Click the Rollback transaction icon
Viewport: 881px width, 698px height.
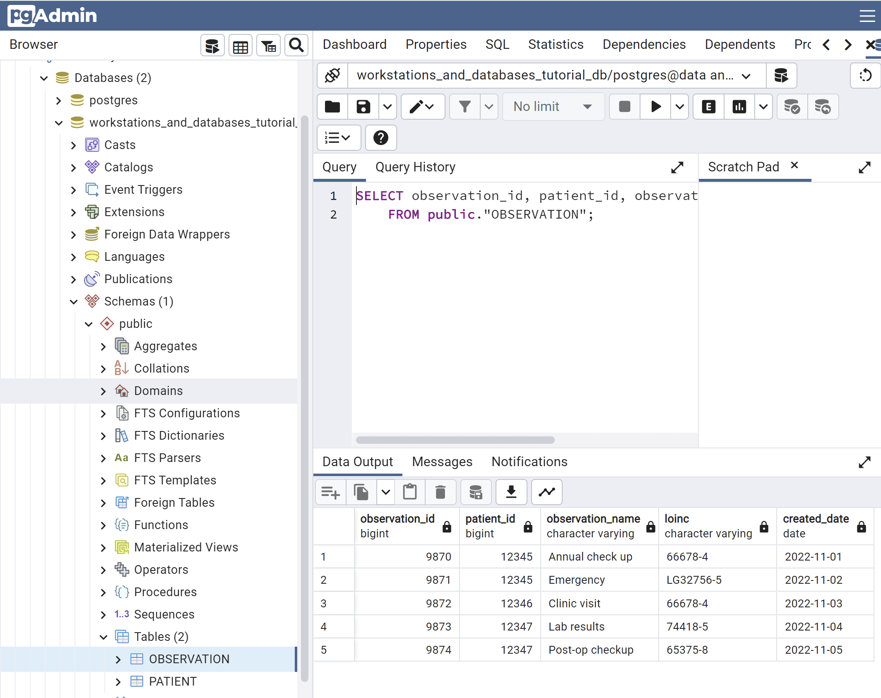[822, 107]
